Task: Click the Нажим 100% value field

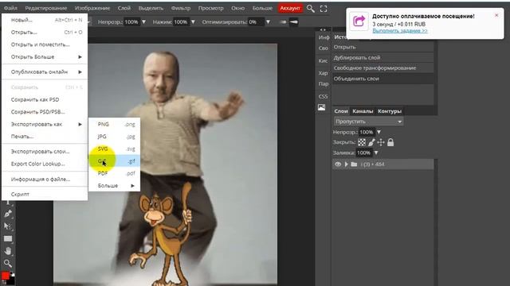Action: [x=181, y=22]
